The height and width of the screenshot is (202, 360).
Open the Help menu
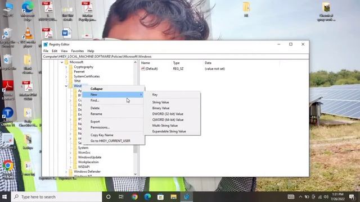pos(91,51)
